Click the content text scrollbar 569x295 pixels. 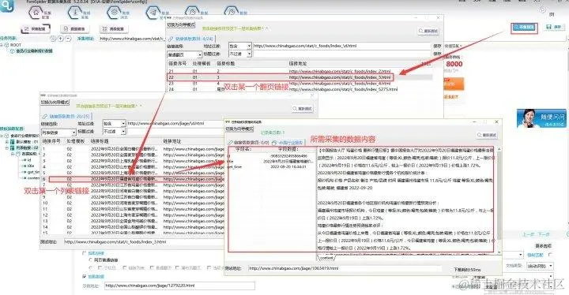coord(499,200)
